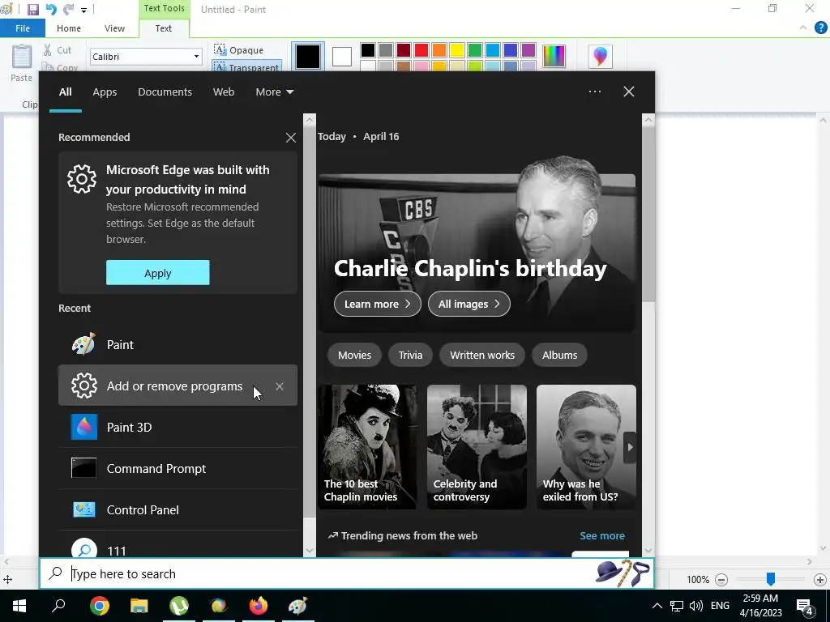The height and width of the screenshot is (622, 830).
Task: Dismiss the Recommended section
Action: click(291, 138)
